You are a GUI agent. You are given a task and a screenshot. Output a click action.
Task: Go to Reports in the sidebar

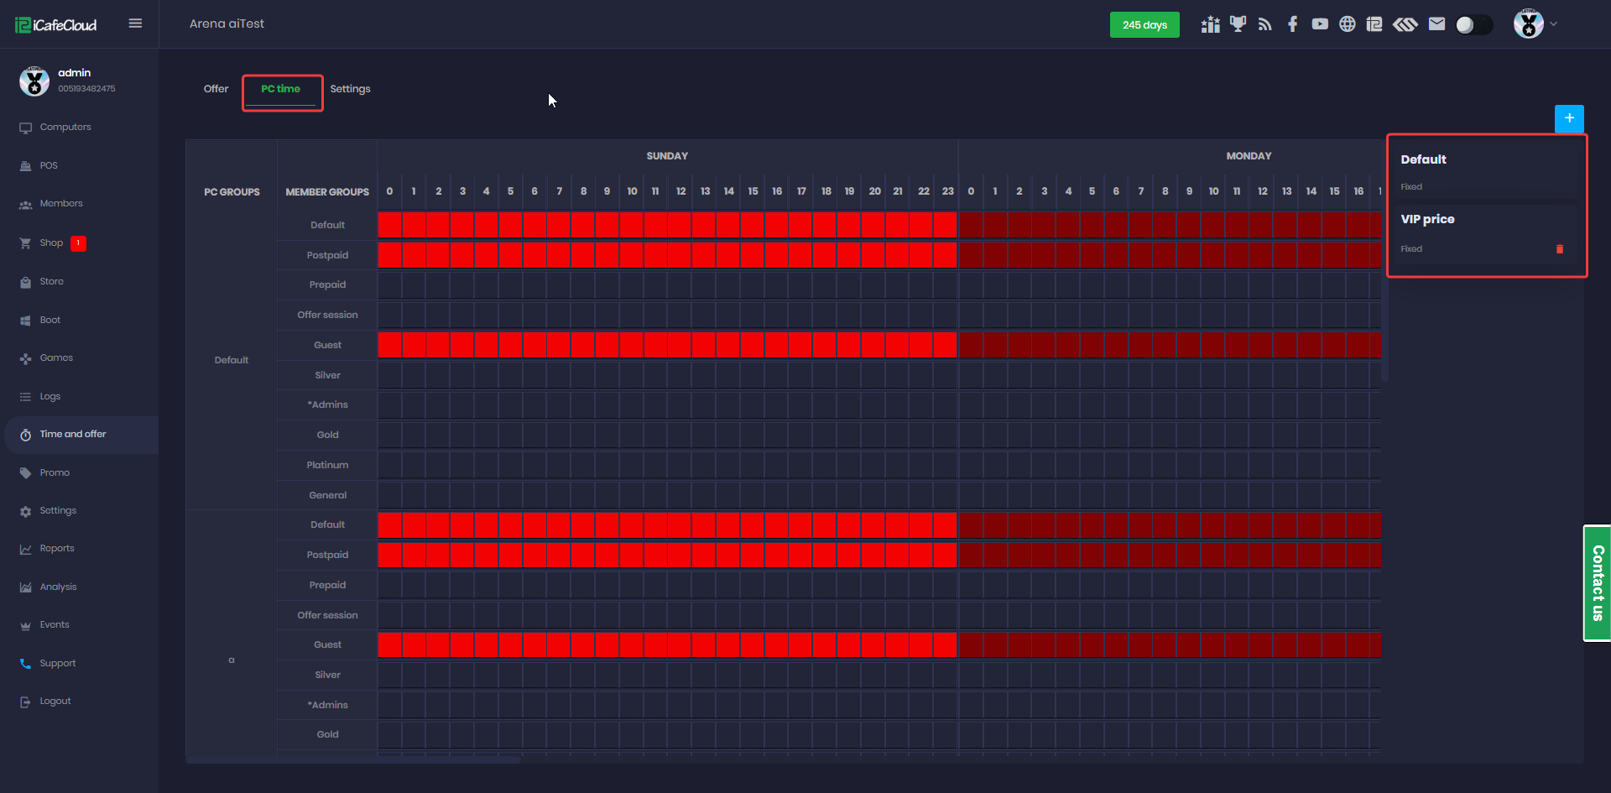(x=57, y=549)
